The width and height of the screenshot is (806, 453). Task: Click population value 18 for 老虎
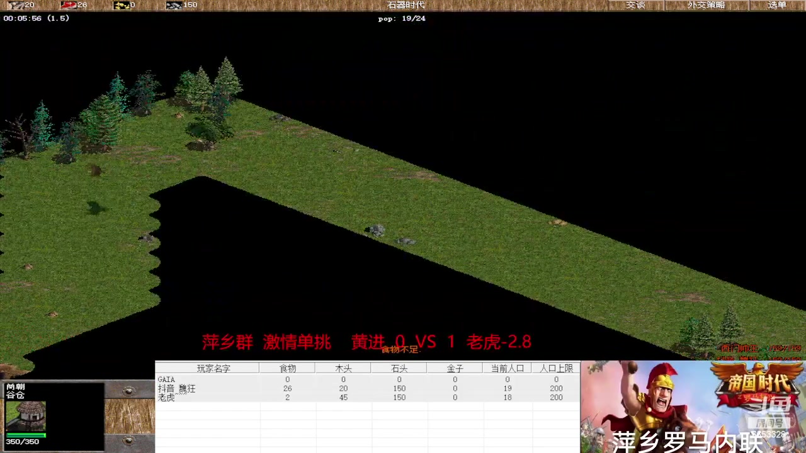point(508,398)
